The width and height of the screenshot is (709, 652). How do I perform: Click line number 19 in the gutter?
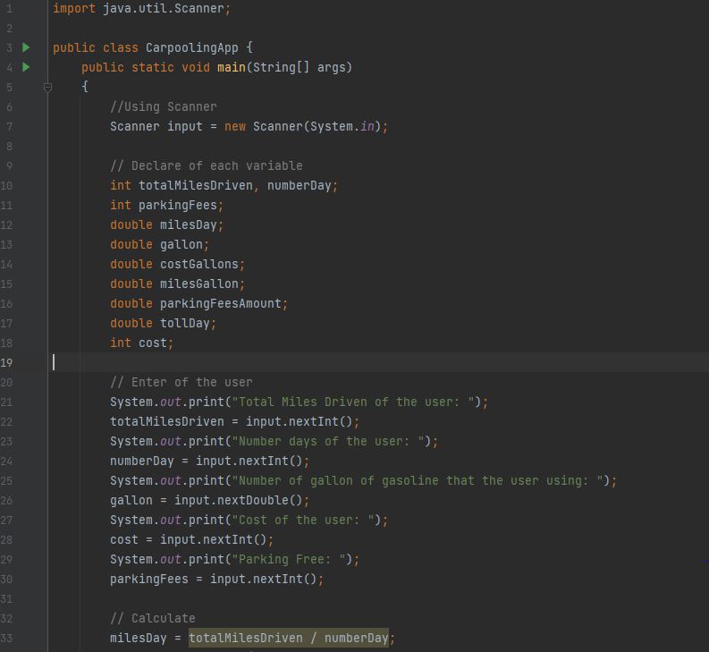click(x=6, y=363)
